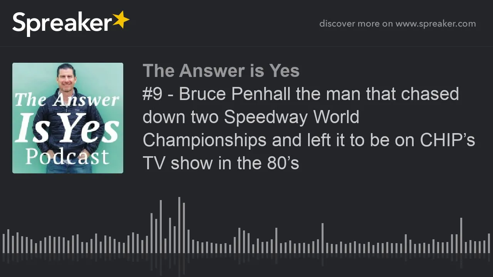This screenshot has height=277, width=493.
Task: Click the tallest waveform bar peak
Action: pos(179,225)
